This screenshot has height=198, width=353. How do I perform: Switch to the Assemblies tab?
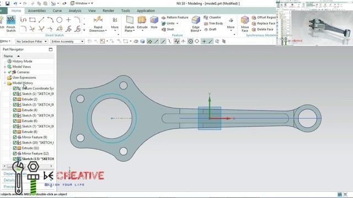(x=37, y=11)
